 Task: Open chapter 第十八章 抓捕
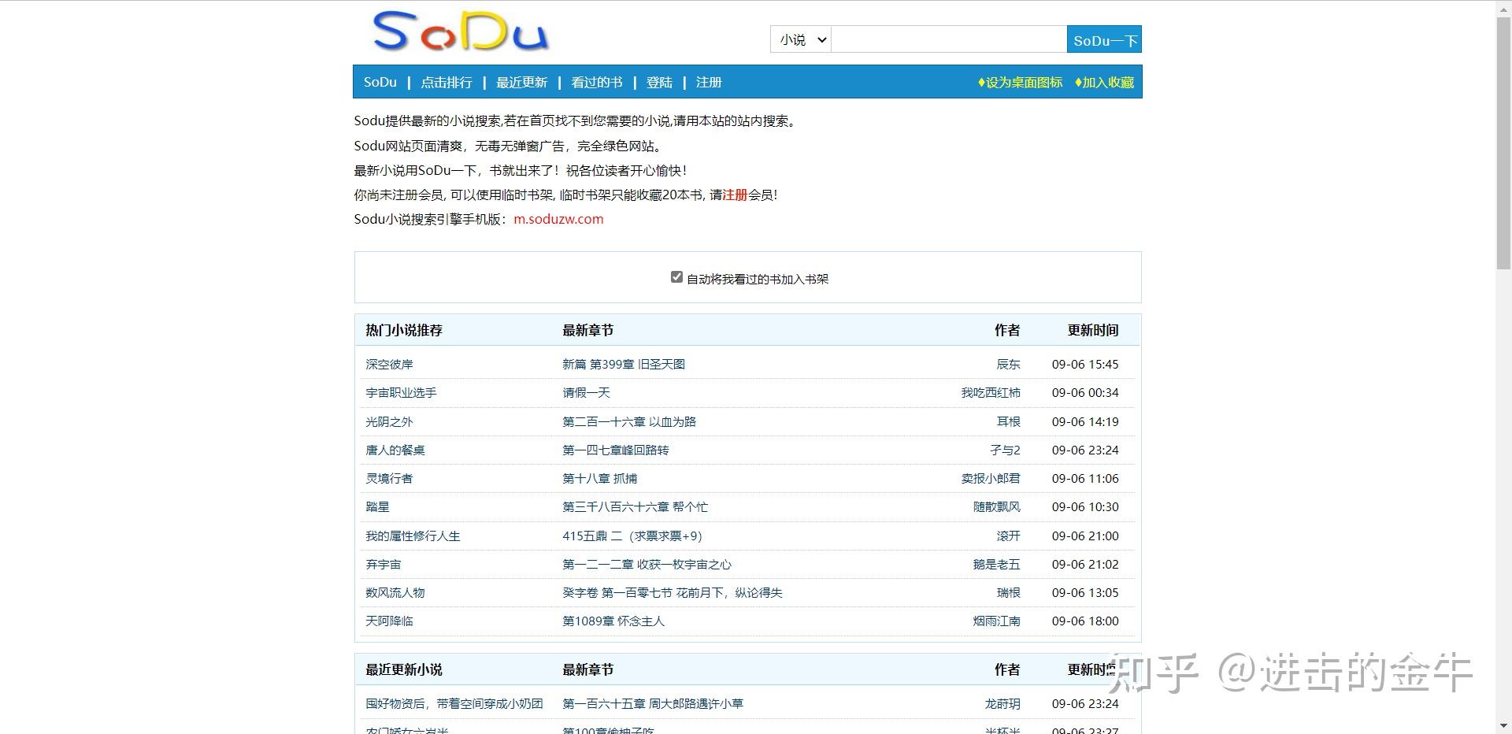click(x=600, y=478)
